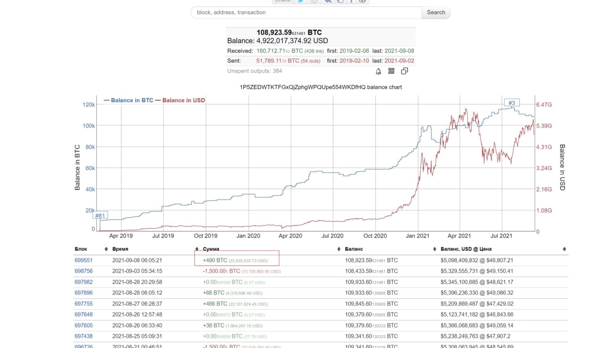Image resolution: width=592 pixels, height=348 pixels.
Task: Click the $5,329,555,731 @ $49,150.41 cell
Action: pos(477,271)
